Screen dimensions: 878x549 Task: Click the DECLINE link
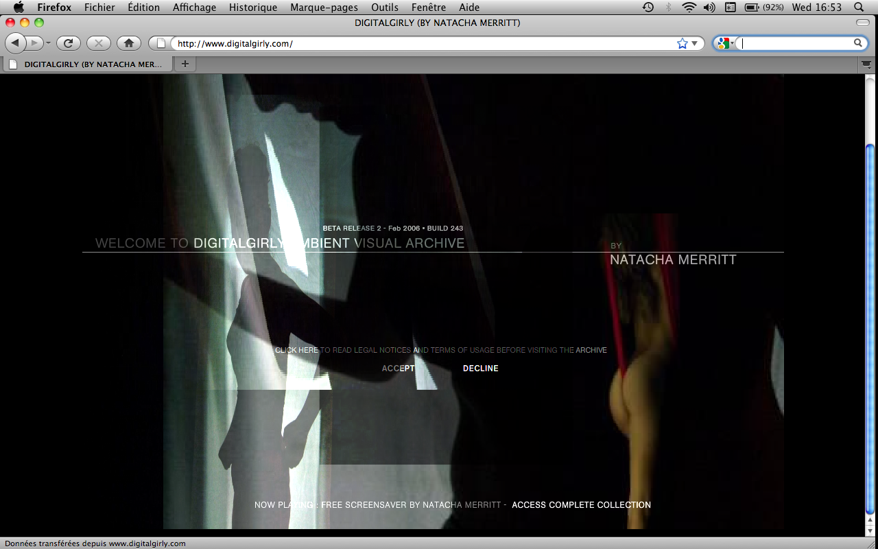pyautogui.click(x=481, y=369)
